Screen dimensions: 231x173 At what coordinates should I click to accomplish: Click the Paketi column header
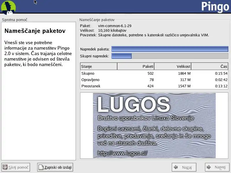coord(136,66)
